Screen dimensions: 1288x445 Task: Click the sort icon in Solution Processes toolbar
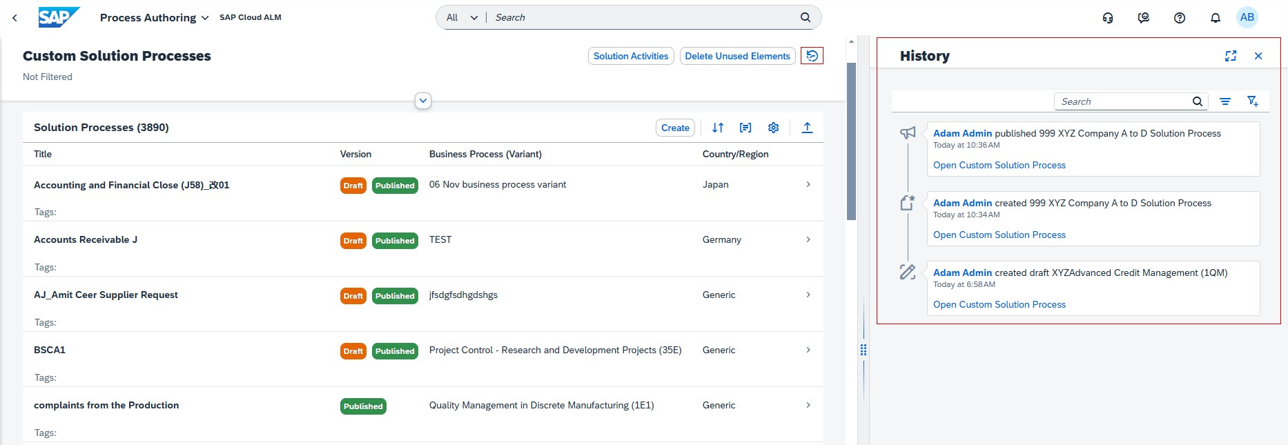click(x=718, y=128)
